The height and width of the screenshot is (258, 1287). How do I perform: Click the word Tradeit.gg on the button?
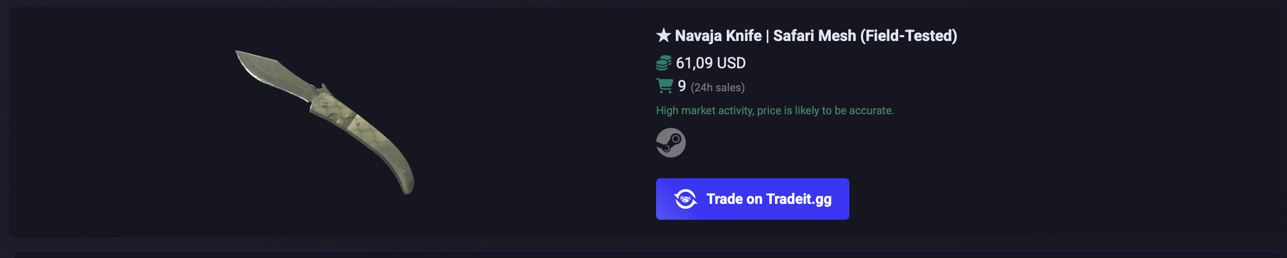pyautogui.click(x=798, y=199)
